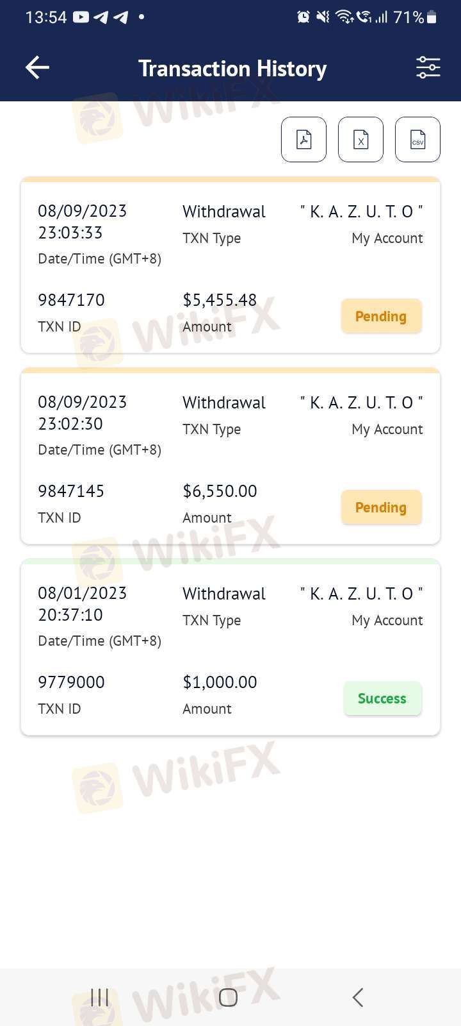
Task: Tap the 08/01/2023 20:37:10 date entry
Action: point(82,603)
